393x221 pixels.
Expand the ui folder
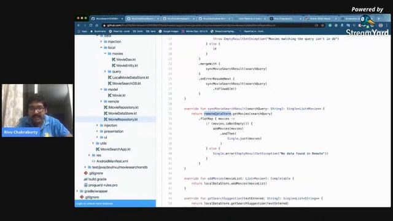click(x=97, y=138)
